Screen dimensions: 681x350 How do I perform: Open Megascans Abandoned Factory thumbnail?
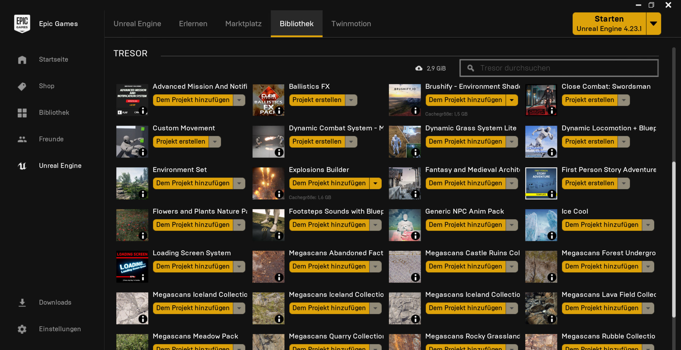(268, 267)
